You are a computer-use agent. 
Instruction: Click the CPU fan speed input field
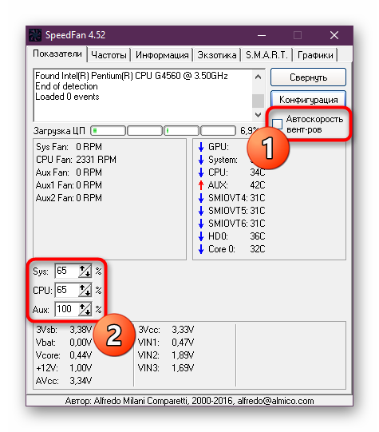click(x=67, y=290)
